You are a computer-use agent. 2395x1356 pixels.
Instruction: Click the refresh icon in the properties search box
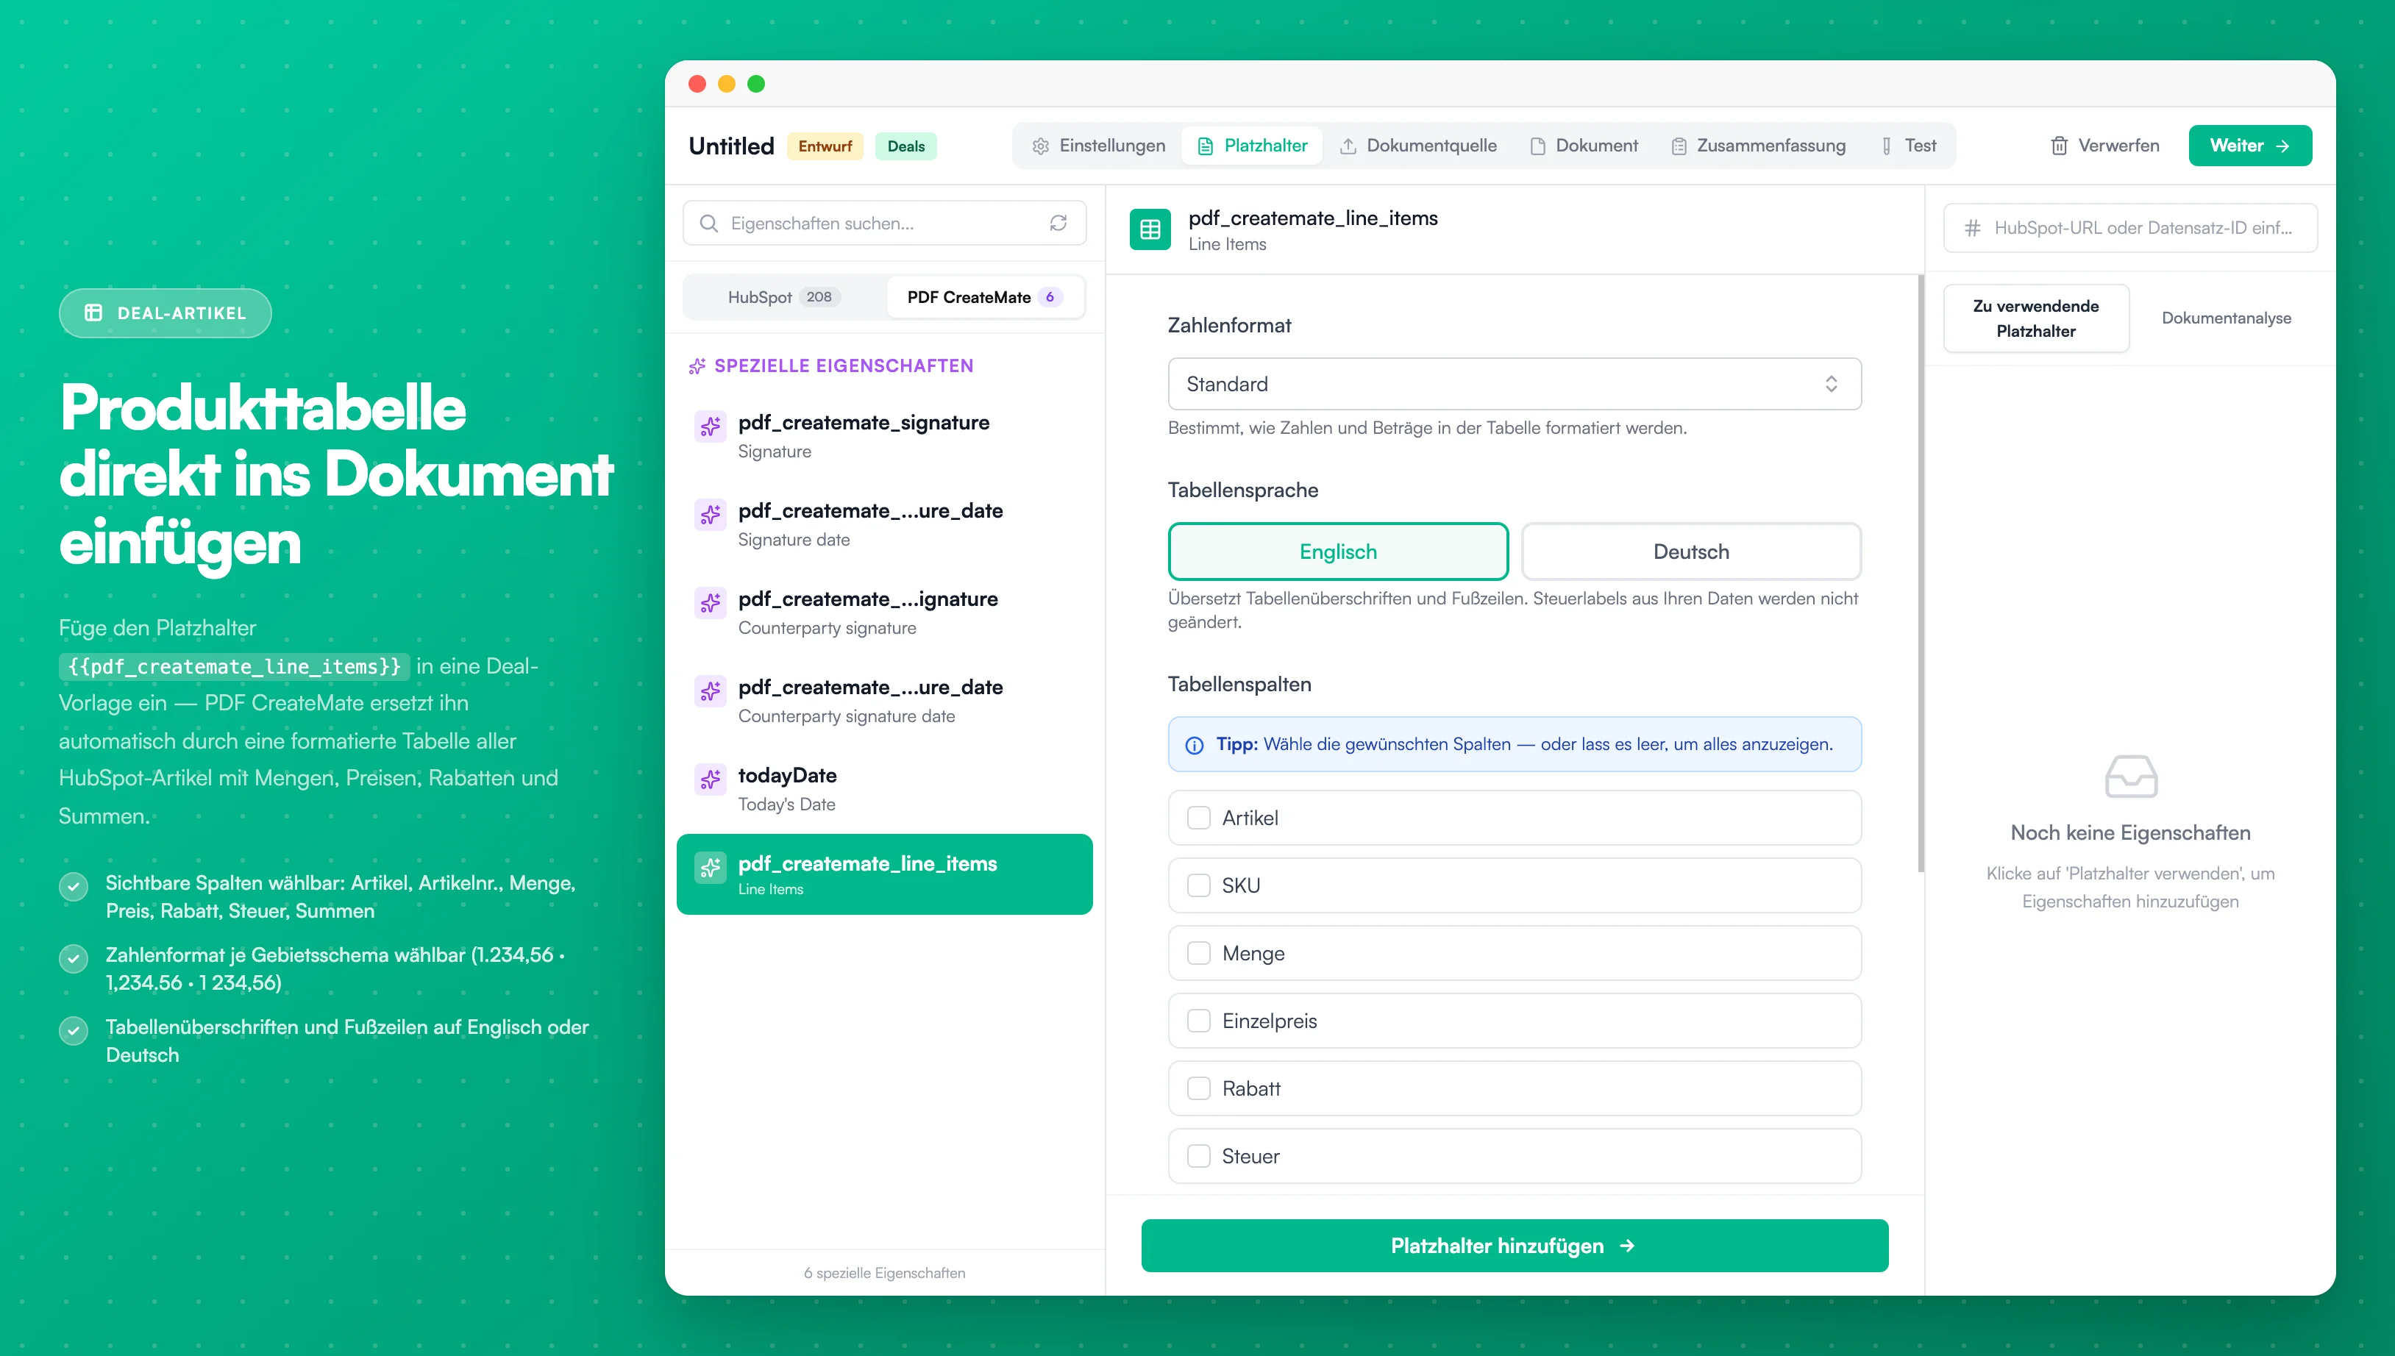[1058, 224]
